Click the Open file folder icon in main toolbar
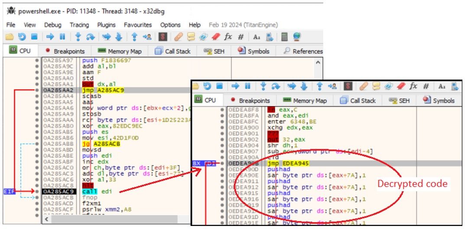 pos(10,37)
